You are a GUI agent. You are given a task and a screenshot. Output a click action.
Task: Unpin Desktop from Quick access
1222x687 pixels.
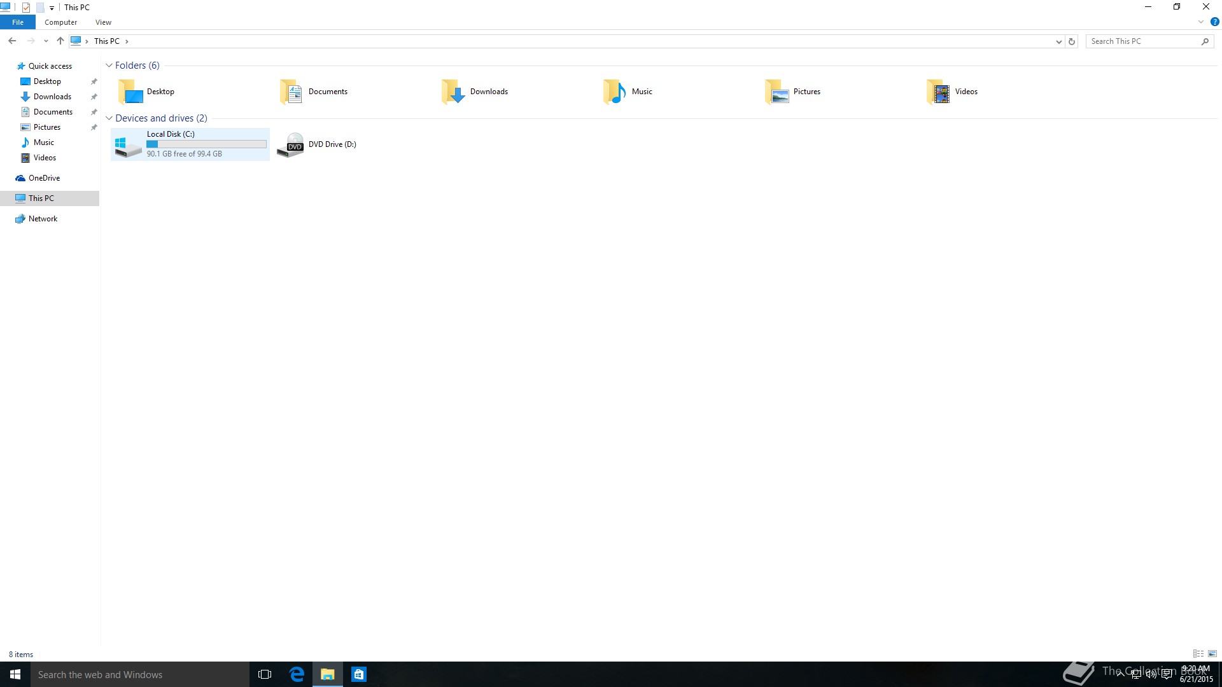(x=94, y=81)
